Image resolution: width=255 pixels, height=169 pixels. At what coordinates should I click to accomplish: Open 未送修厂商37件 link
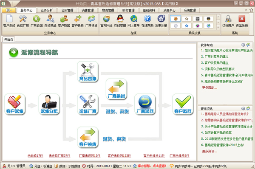(x=59, y=156)
